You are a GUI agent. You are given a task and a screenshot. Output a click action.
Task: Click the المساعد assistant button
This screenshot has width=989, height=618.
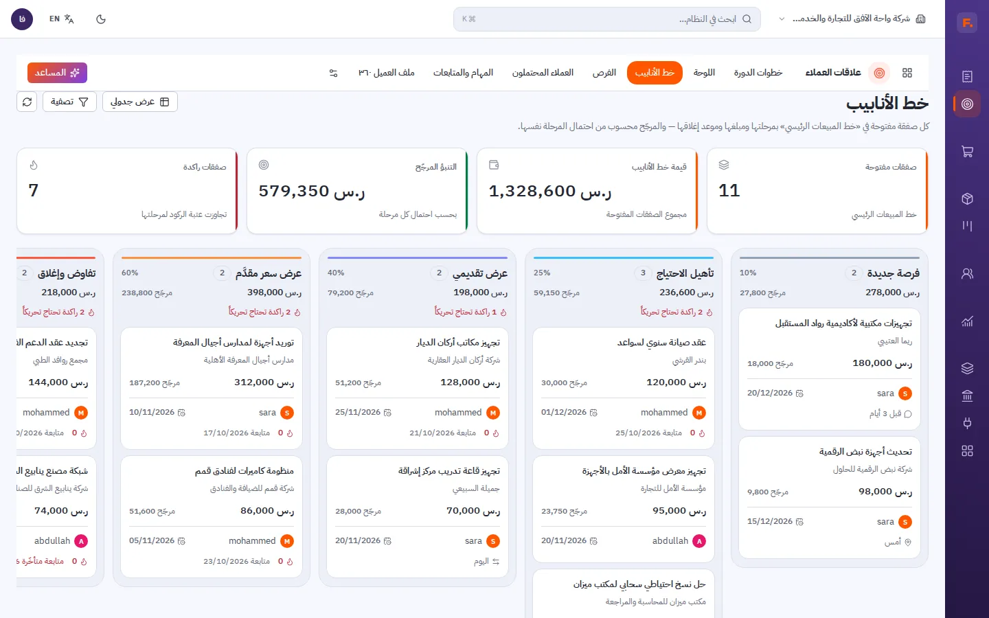pyautogui.click(x=57, y=73)
